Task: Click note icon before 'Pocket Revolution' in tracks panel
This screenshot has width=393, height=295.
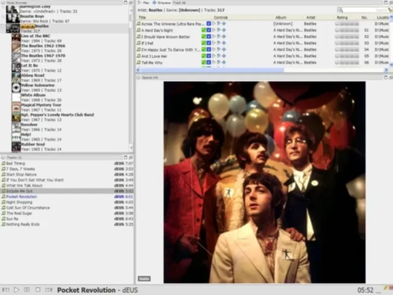Action: pyautogui.click(x=3, y=197)
